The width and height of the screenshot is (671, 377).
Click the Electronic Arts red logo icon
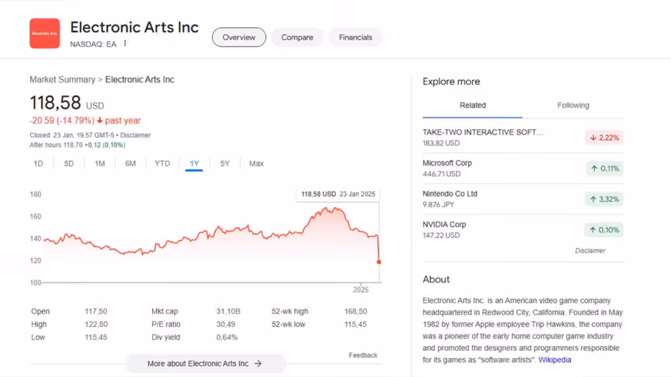pyautogui.click(x=45, y=33)
